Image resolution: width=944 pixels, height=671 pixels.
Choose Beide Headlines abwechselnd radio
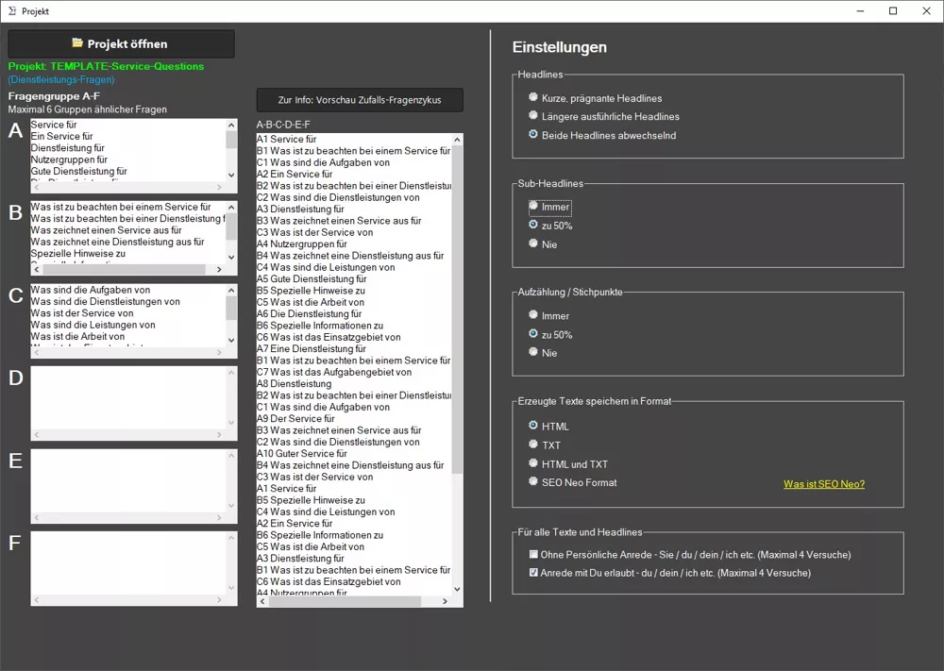coord(602,135)
